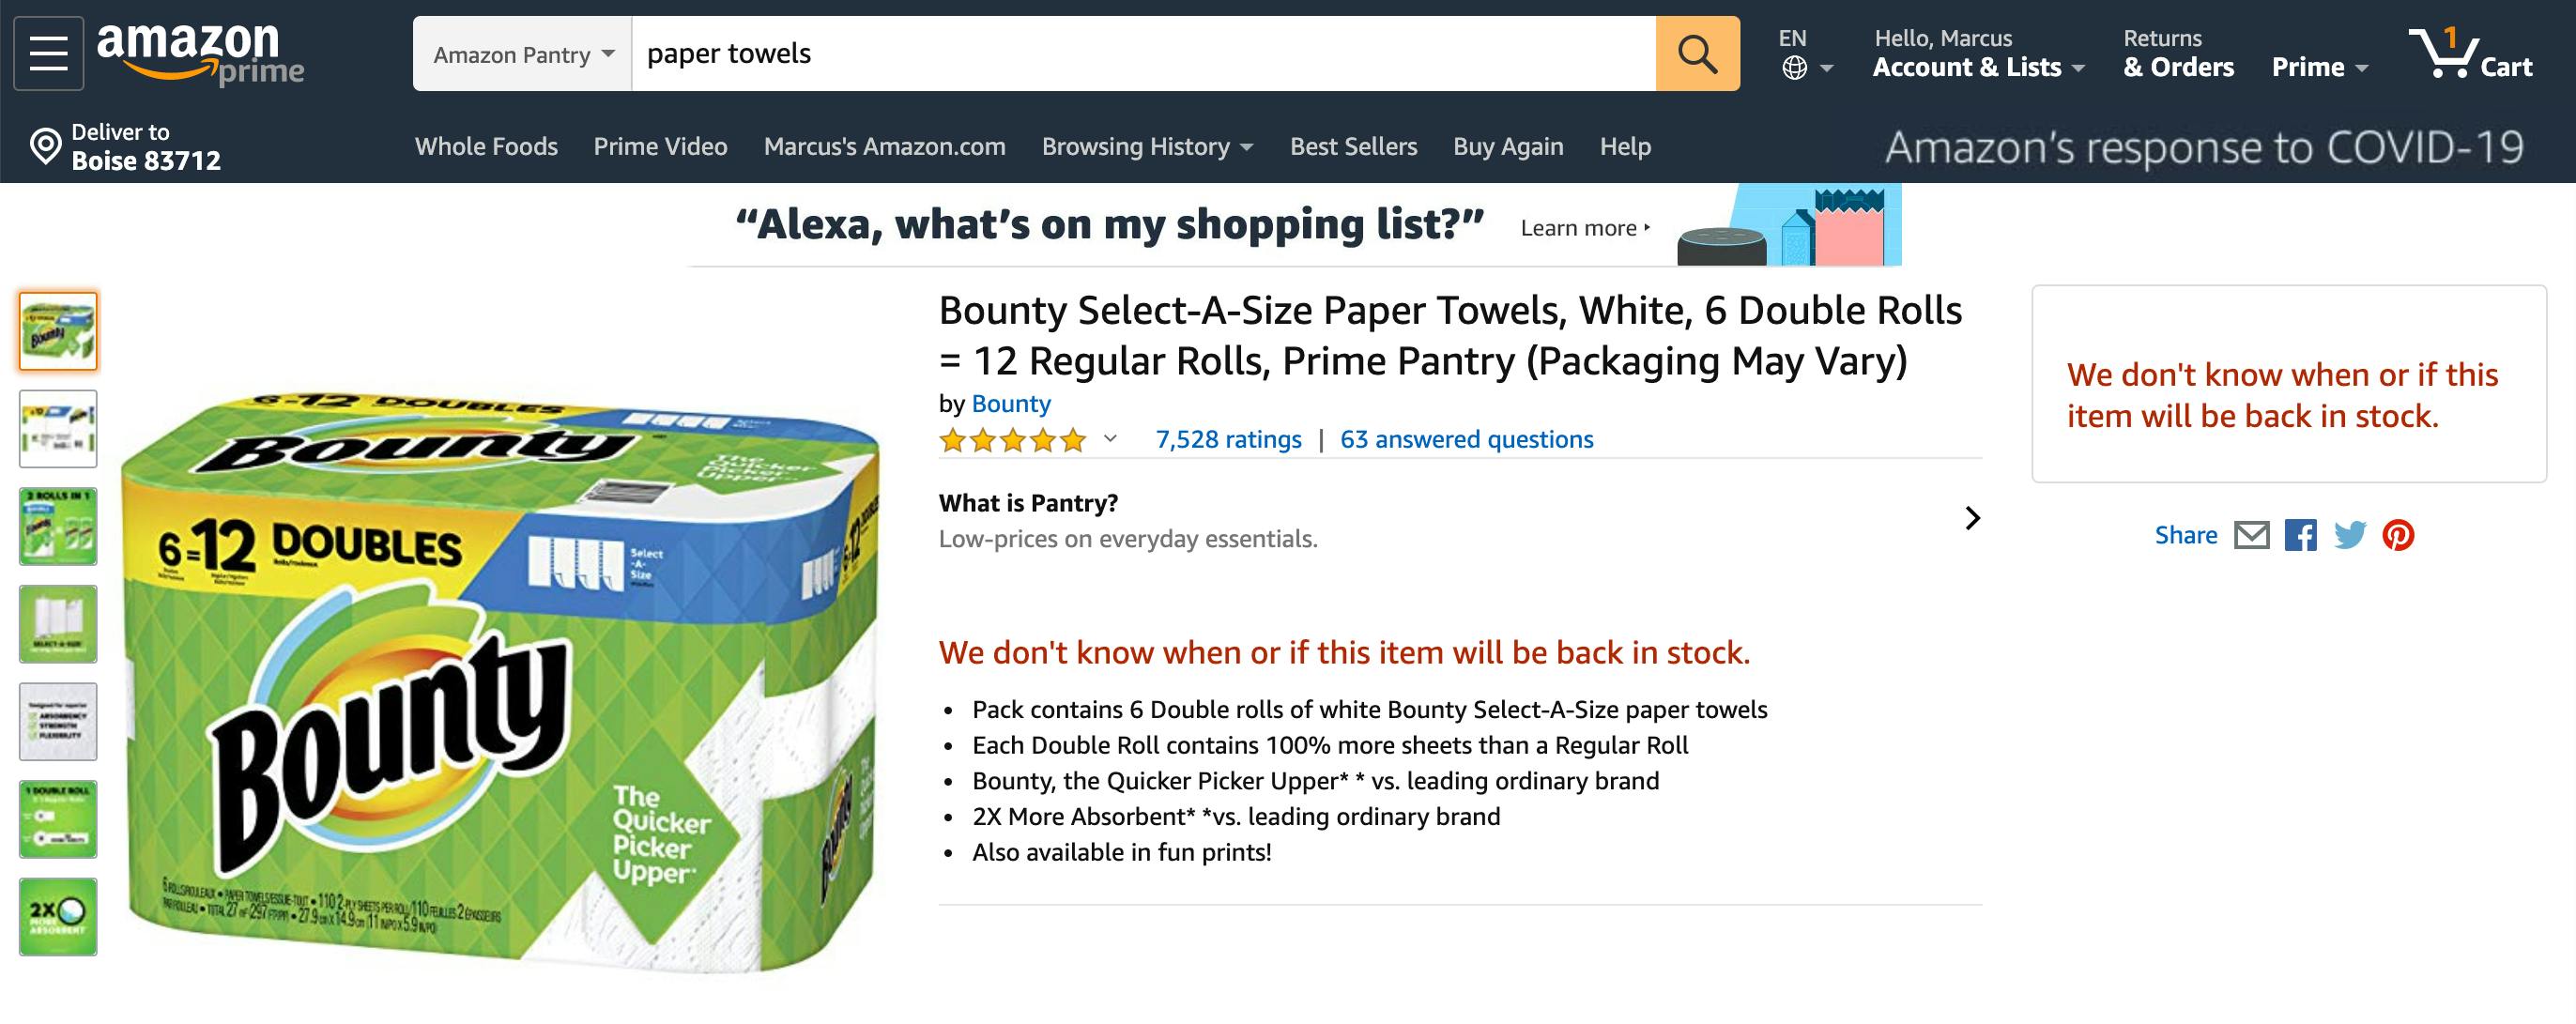The height and width of the screenshot is (1024, 2576).
Task: Open the Amazon Pantry search category dropdown
Action: pyautogui.click(x=523, y=54)
